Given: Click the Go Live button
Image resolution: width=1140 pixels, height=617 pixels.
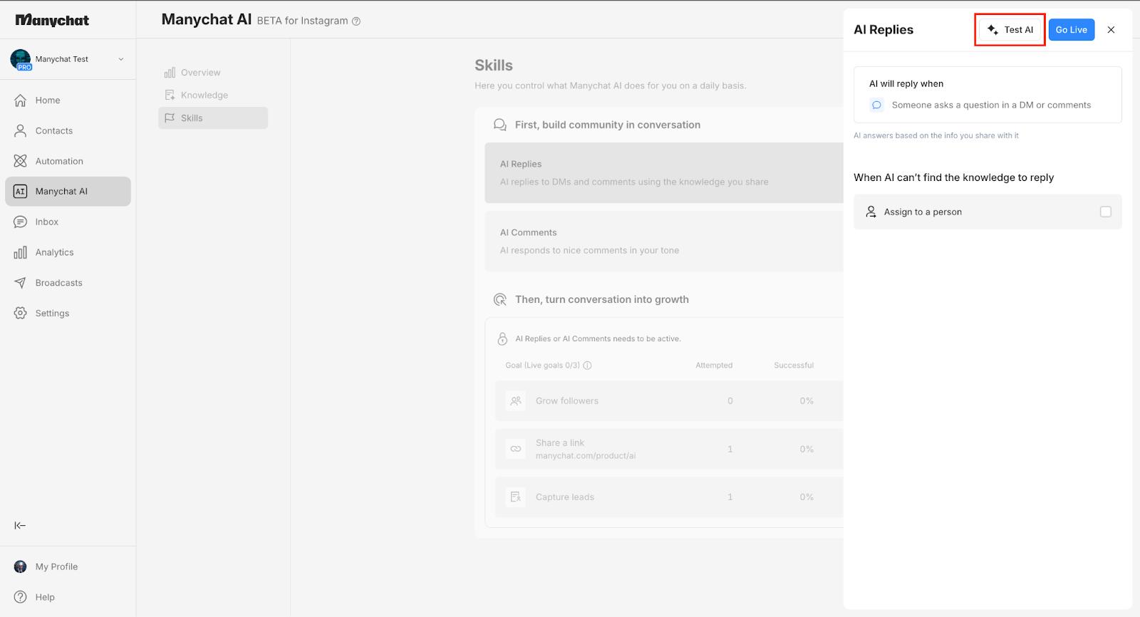Looking at the screenshot, I should (x=1071, y=30).
